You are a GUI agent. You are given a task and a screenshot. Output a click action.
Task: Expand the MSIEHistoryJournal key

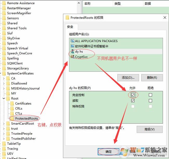(x=4, y=89)
